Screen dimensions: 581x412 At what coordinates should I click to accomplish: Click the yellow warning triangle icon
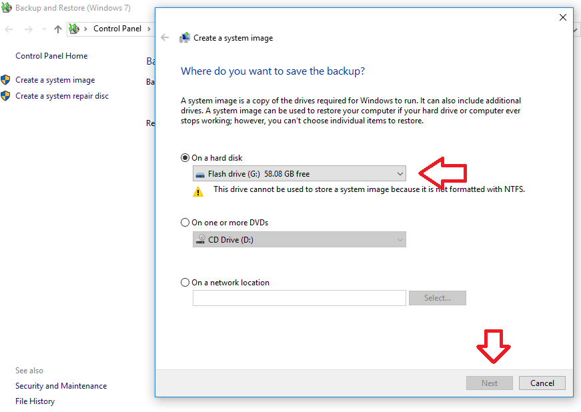(198, 191)
